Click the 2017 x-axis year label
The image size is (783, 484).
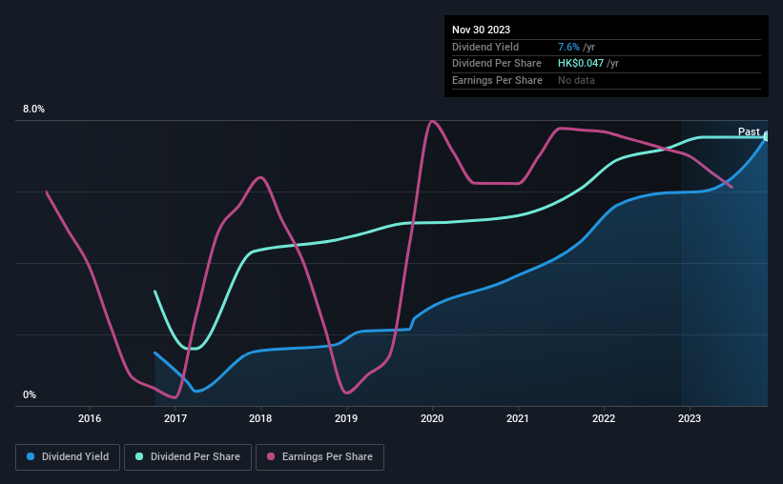pos(175,418)
